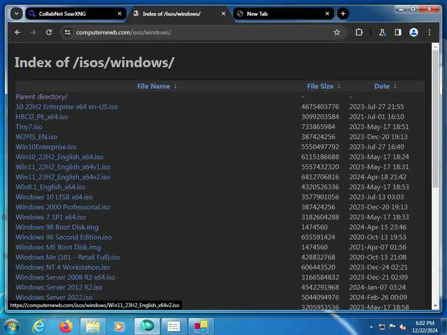The width and height of the screenshot is (447, 335).
Task: Download Windows 10 LTSB x64.iso
Action: (54, 197)
